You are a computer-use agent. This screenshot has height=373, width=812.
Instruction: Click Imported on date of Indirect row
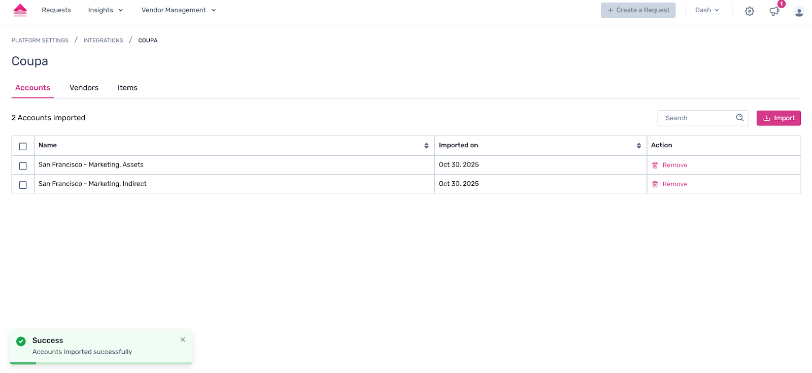click(459, 184)
